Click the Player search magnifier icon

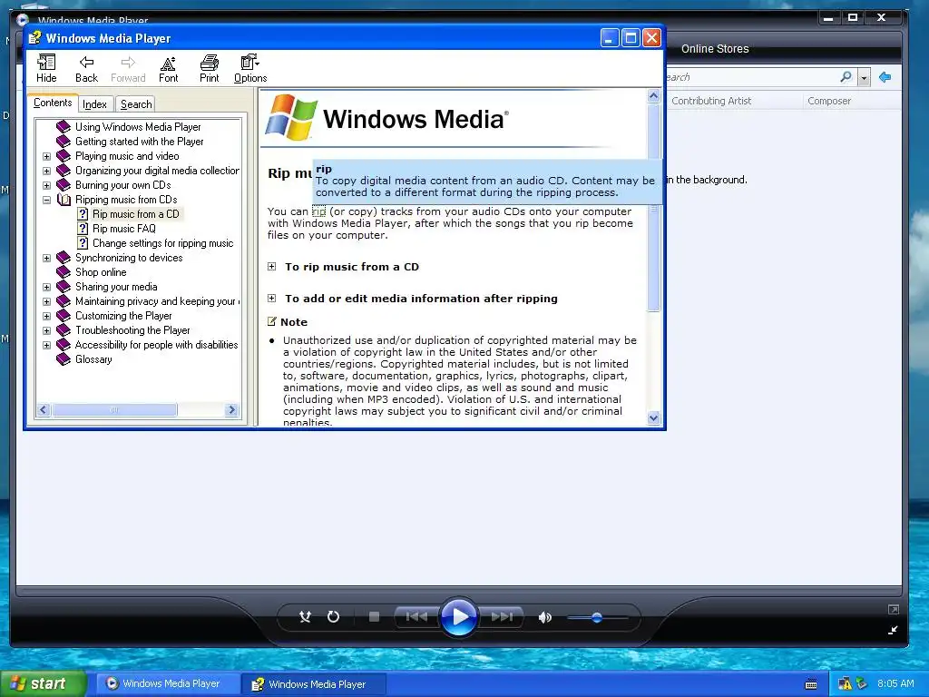pyautogui.click(x=846, y=77)
